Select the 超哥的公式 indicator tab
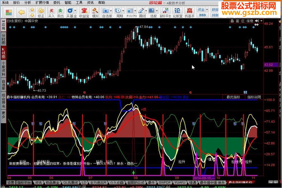This screenshot has width=282, height=188. pos(136,182)
